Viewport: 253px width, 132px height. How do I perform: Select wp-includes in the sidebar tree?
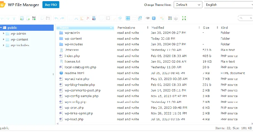click(x=20, y=45)
